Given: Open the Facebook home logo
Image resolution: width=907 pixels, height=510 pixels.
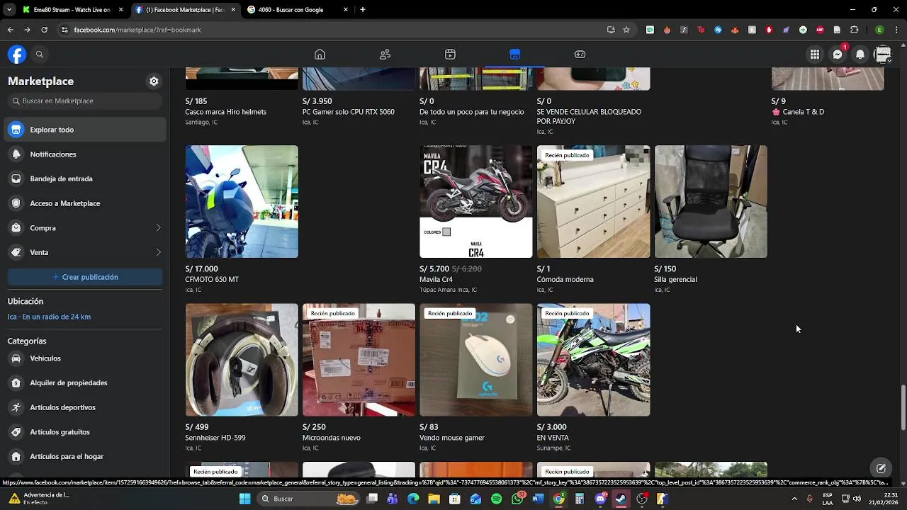Looking at the screenshot, I should (17, 55).
